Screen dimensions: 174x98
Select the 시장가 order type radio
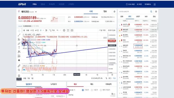click(92, 90)
